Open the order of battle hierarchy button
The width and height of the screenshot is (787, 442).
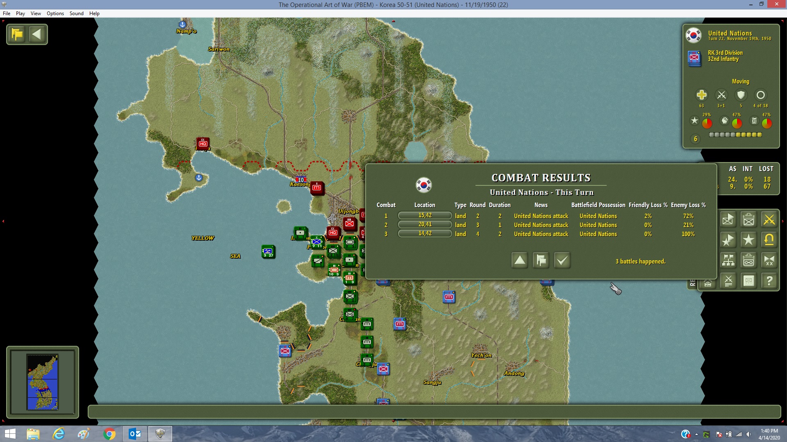pyautogui.click(x=728, y=261)
